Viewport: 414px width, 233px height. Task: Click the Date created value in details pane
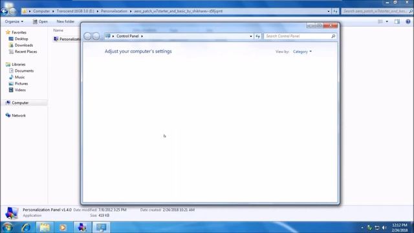(x=179, y=210)
